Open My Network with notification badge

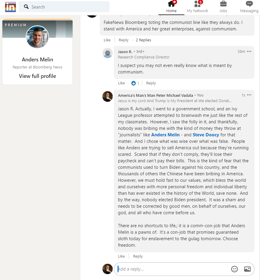pos(197,7)
